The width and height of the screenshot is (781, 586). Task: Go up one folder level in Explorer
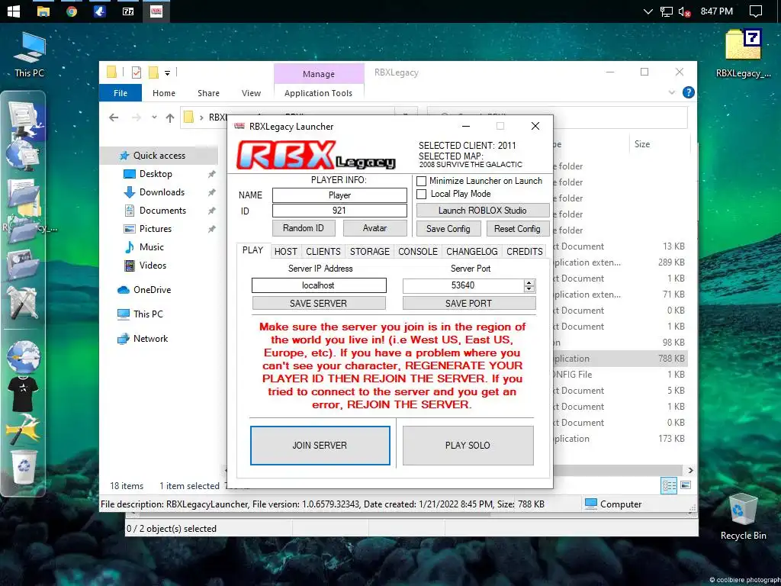(170, 118)
